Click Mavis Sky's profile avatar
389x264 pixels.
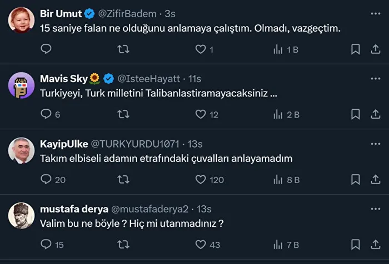[x=22, y=86]
